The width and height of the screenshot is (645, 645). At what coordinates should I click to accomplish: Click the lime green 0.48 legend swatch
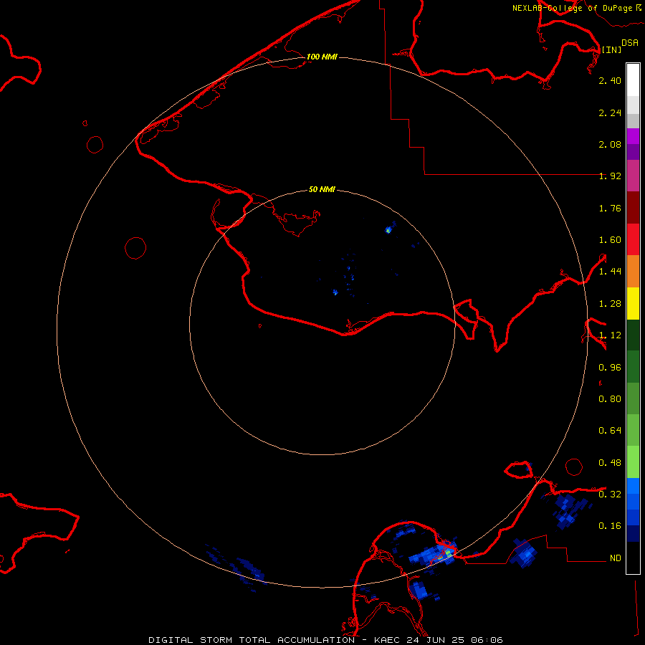pyautogui.click(x=633, y=462)
